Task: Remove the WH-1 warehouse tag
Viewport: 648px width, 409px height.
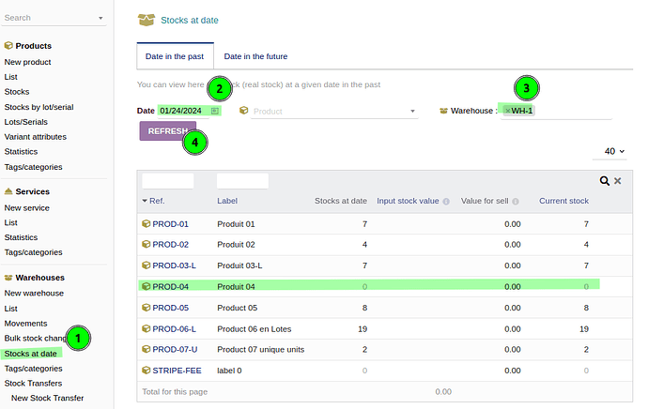Action: click(507, 111)
